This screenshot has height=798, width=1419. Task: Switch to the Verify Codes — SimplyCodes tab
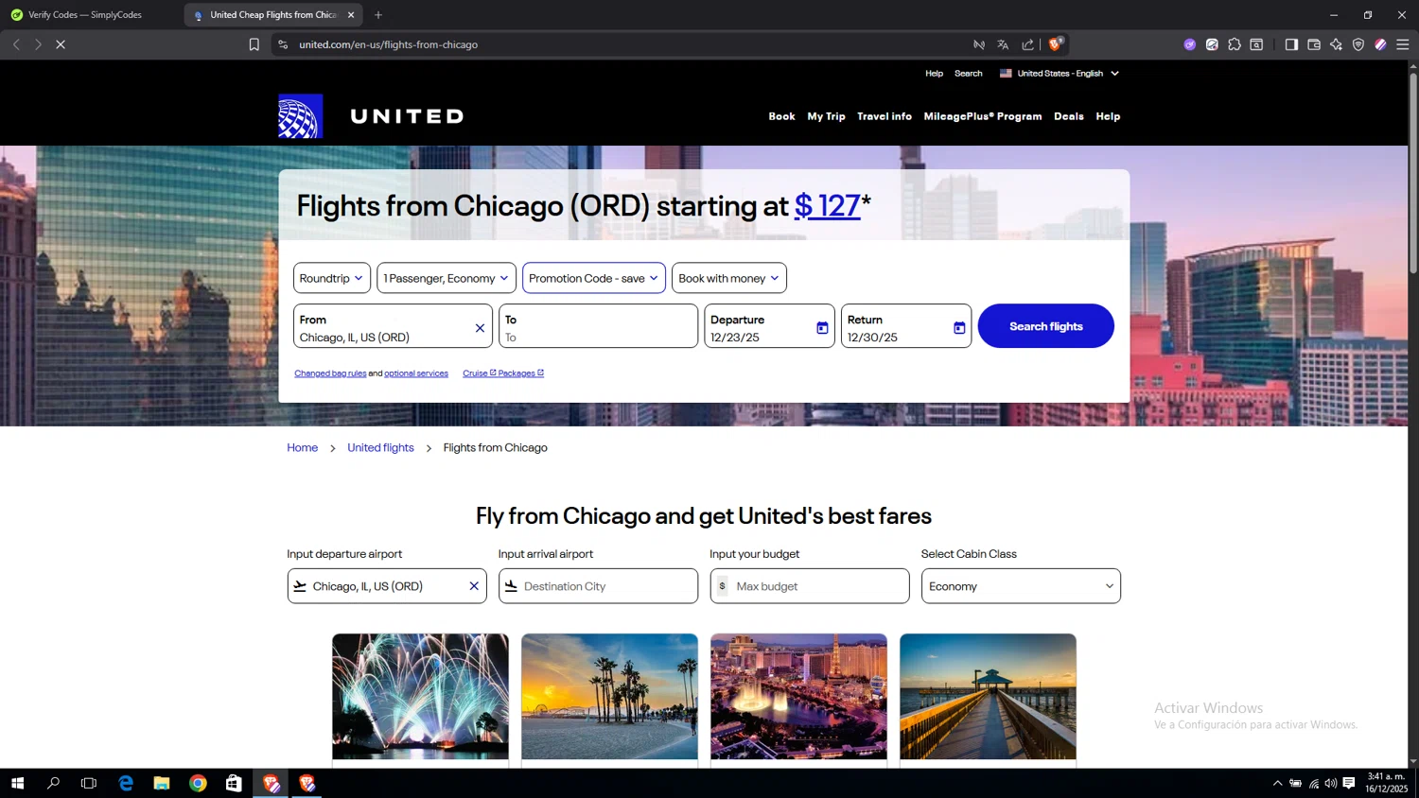pos(85,15)
